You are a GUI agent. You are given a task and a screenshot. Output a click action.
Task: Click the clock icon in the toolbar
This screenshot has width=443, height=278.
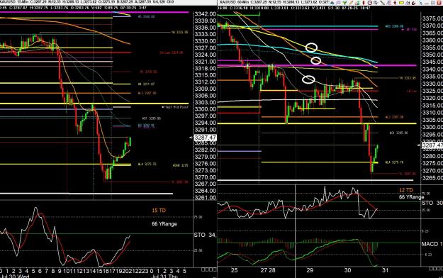point(369,3)
